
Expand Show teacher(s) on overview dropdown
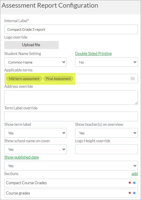(106, 133)
